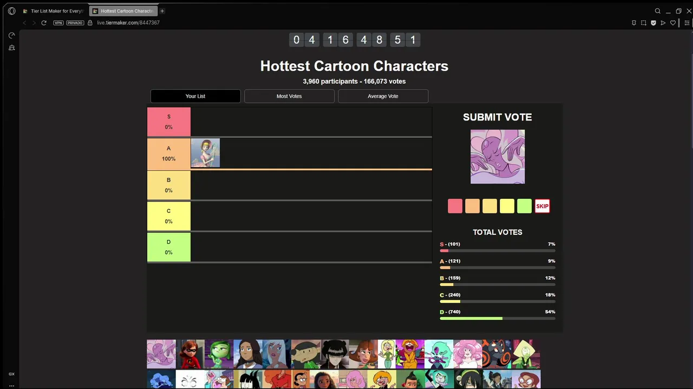Click the TOTAL VOTES heading
The image size is (693, 389).
coord(498,232)
